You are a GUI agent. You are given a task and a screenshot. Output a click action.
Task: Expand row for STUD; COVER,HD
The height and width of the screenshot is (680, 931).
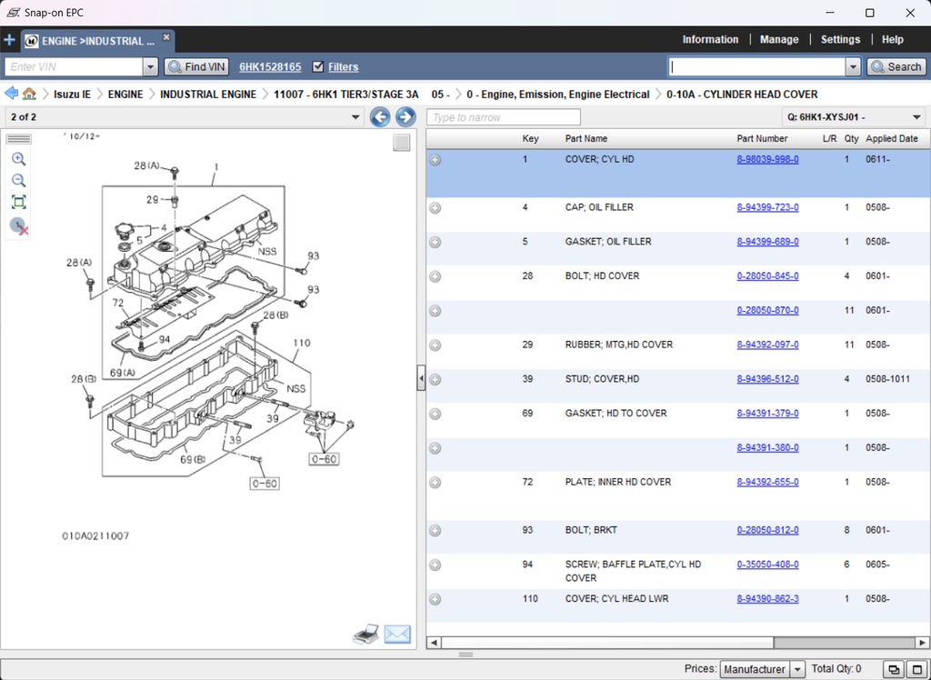click(435, 379)
